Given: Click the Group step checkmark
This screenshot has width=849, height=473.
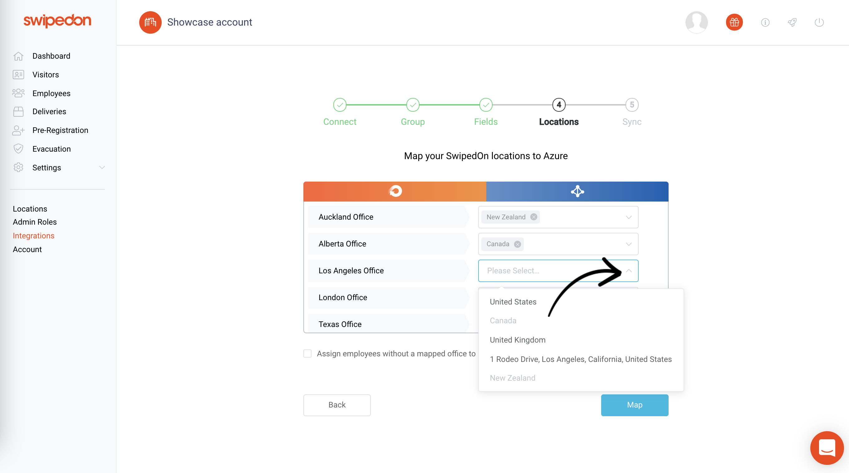Looking at the screenshot, I should 413,105.
